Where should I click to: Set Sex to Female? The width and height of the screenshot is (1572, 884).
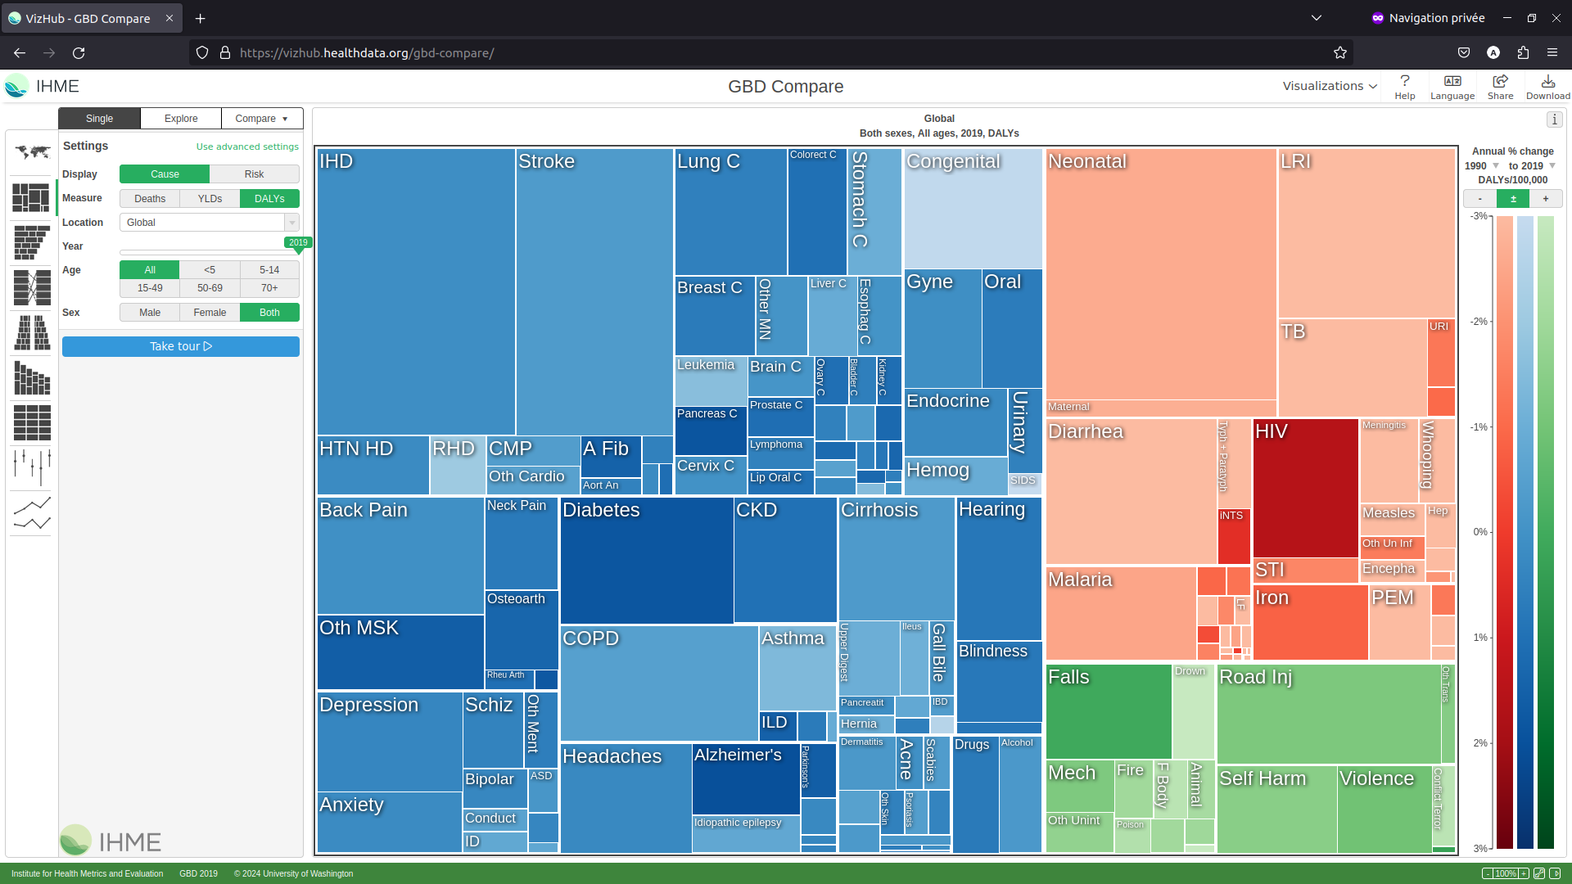click(210, 313)
